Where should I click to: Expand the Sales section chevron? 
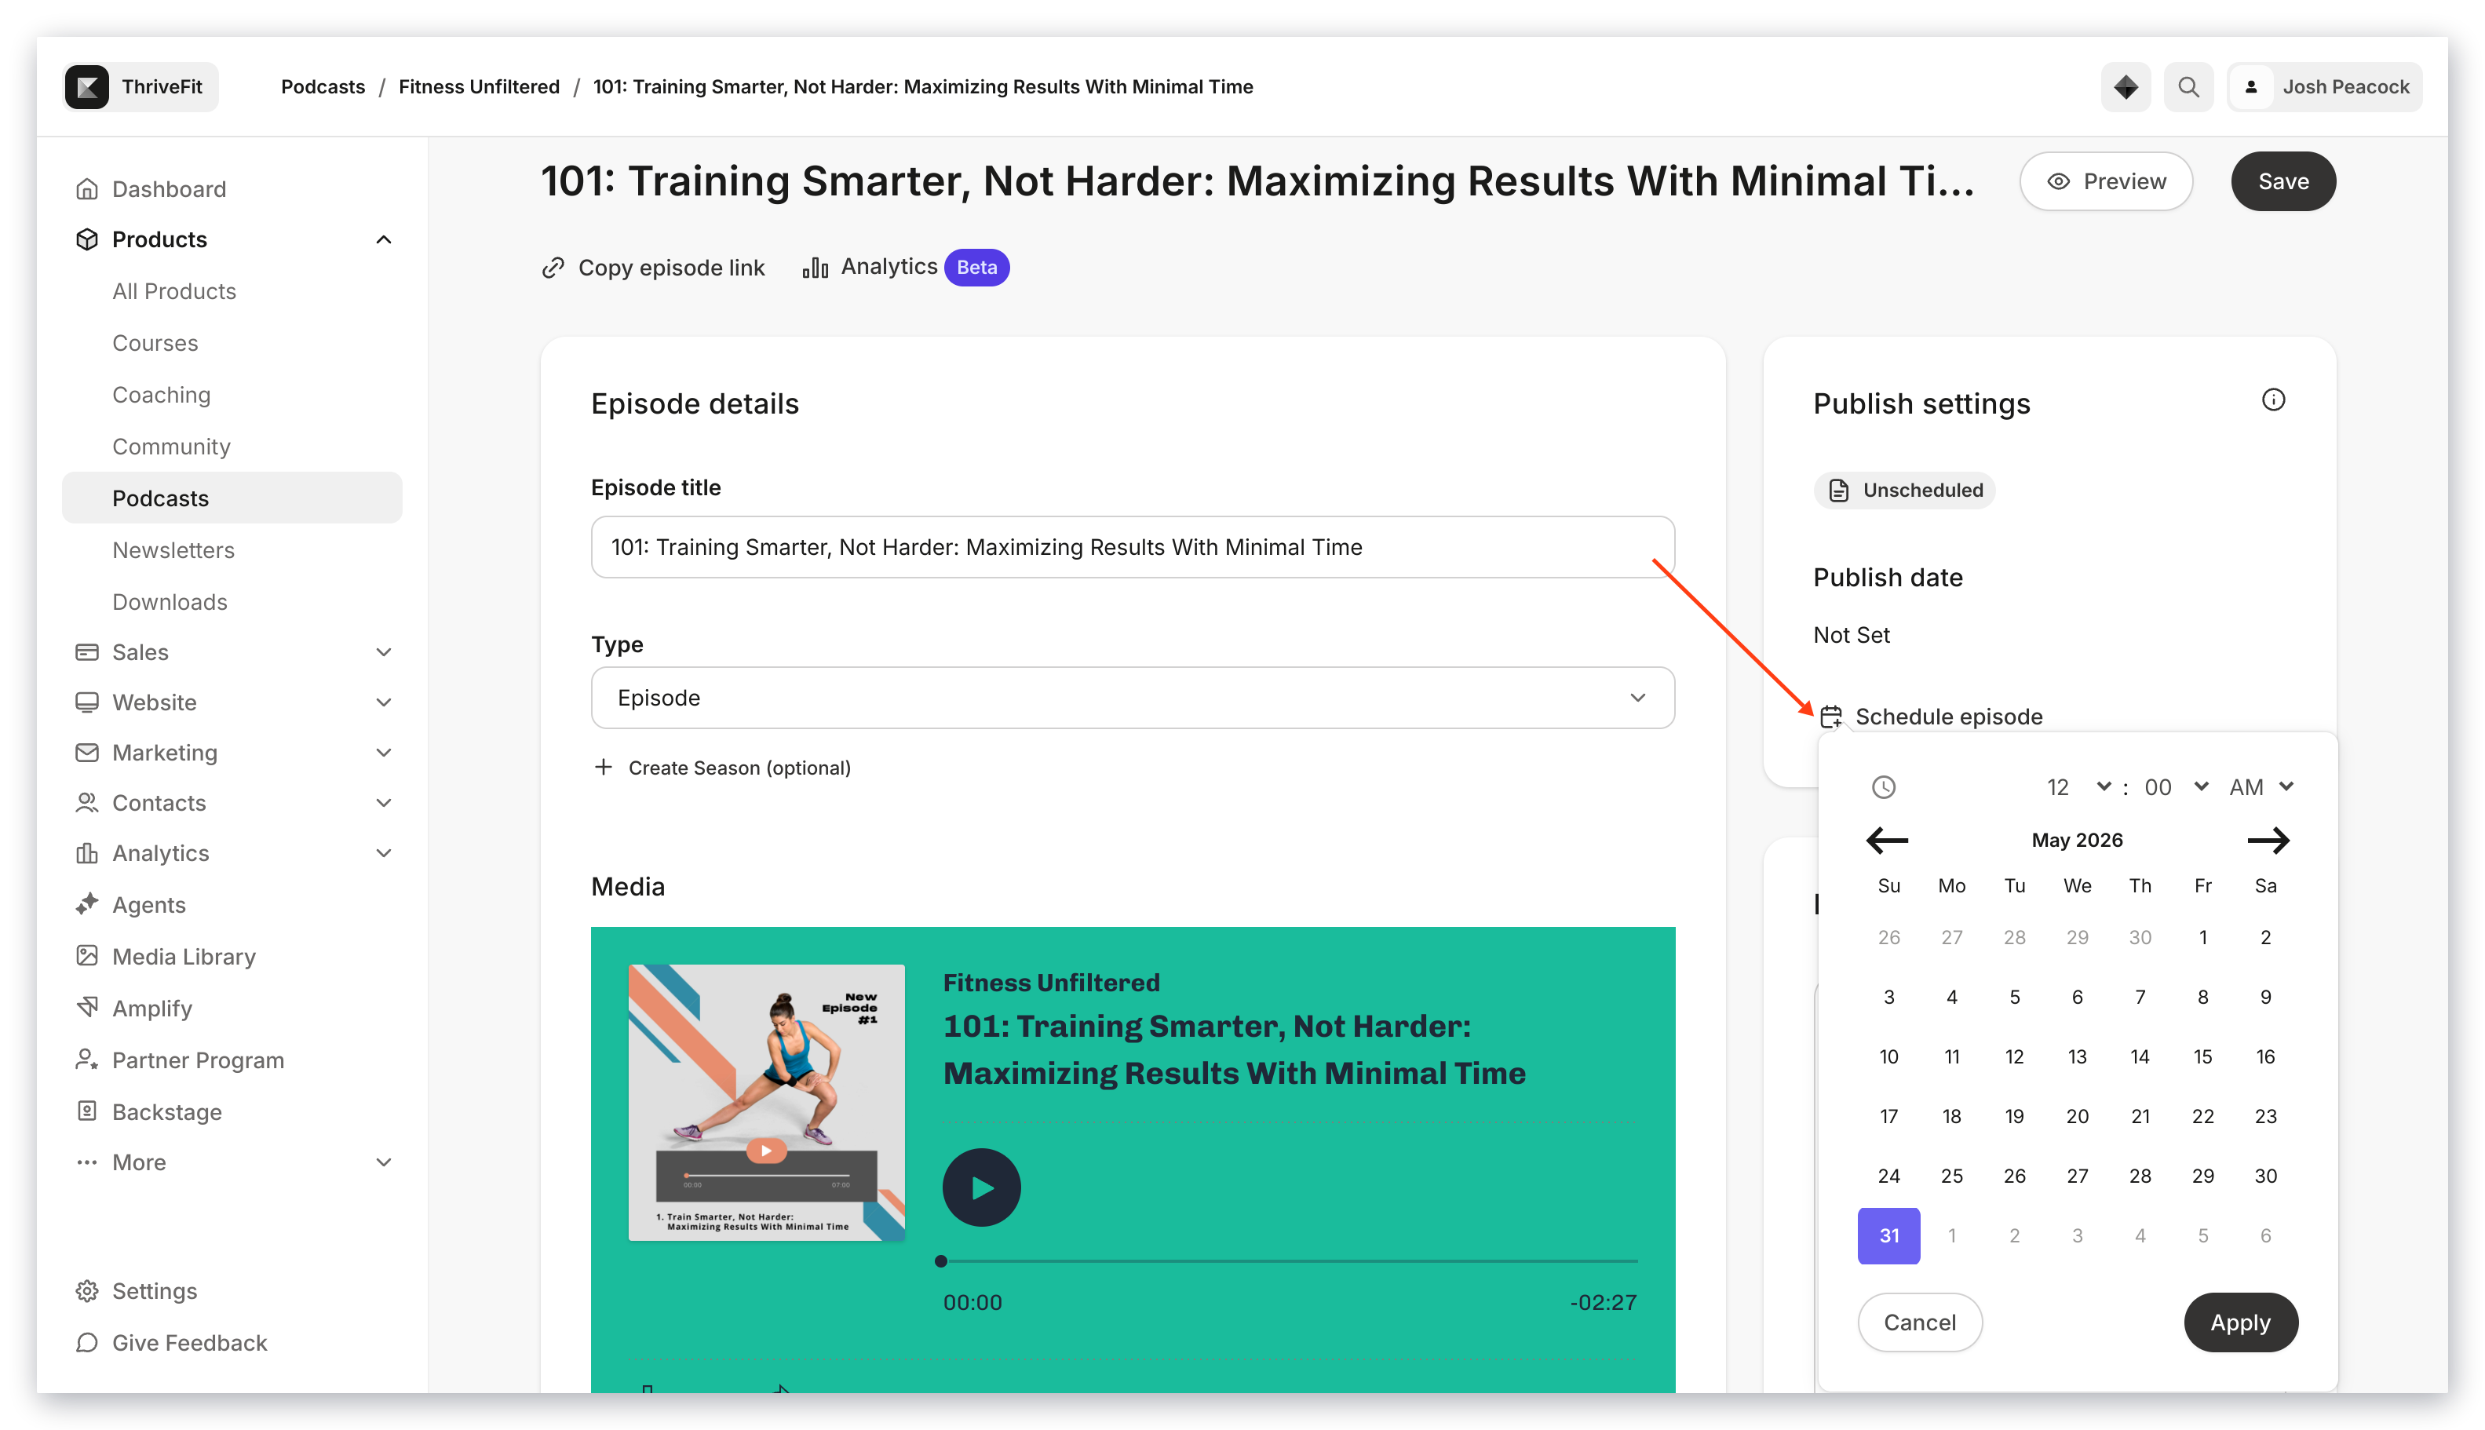click(x=383, y=652)
